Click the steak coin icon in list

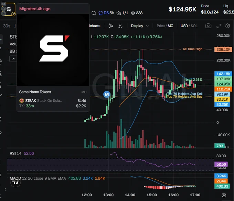click(21, 101)
